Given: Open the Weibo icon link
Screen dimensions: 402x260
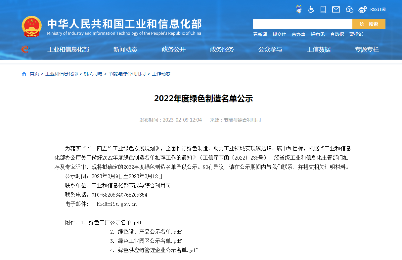Looking at the screenshot, I should click(363, 10).
